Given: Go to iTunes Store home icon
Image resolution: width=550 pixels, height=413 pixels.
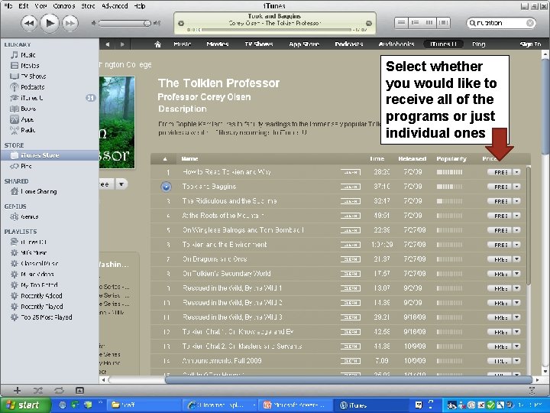Looking at the screenshot, I should (x=158, y=44).
